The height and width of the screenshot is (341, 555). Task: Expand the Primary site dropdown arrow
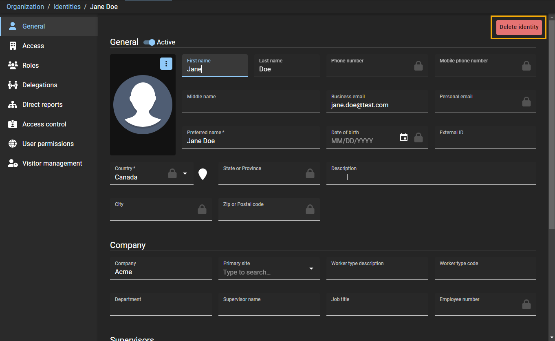311,268
